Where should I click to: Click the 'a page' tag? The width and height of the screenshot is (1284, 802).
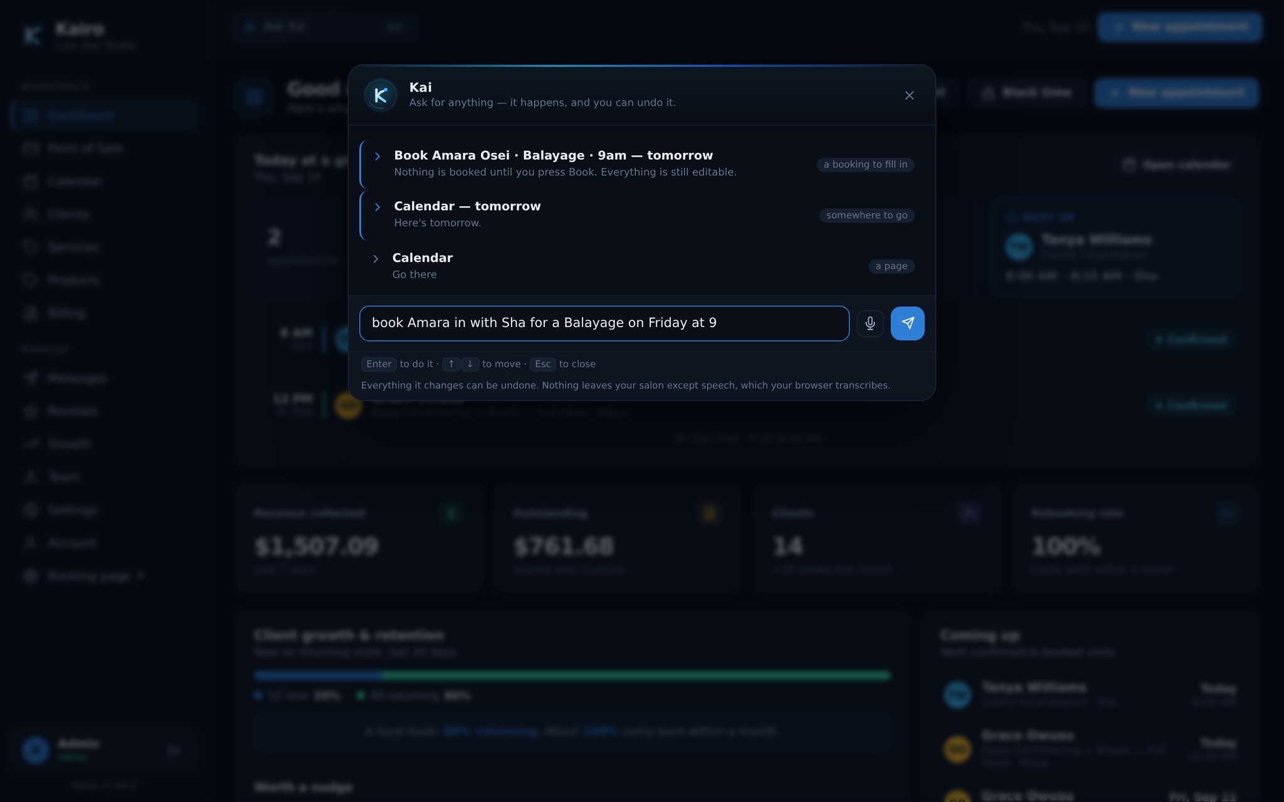[891, 266]
